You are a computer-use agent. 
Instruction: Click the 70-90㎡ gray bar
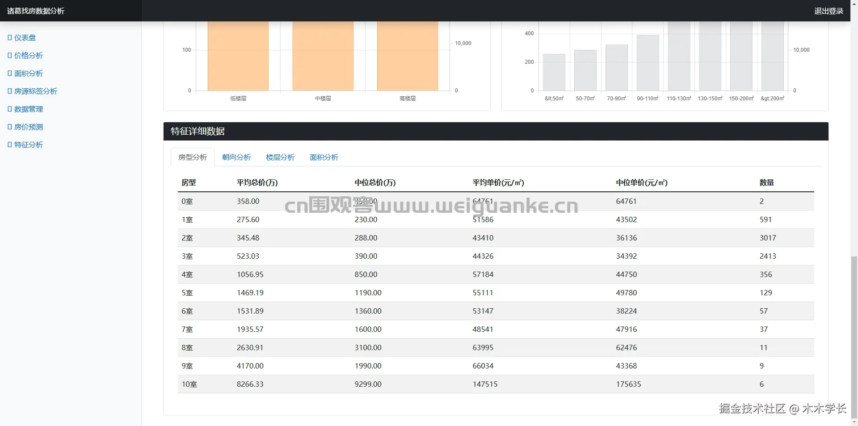tap(617, 68)
